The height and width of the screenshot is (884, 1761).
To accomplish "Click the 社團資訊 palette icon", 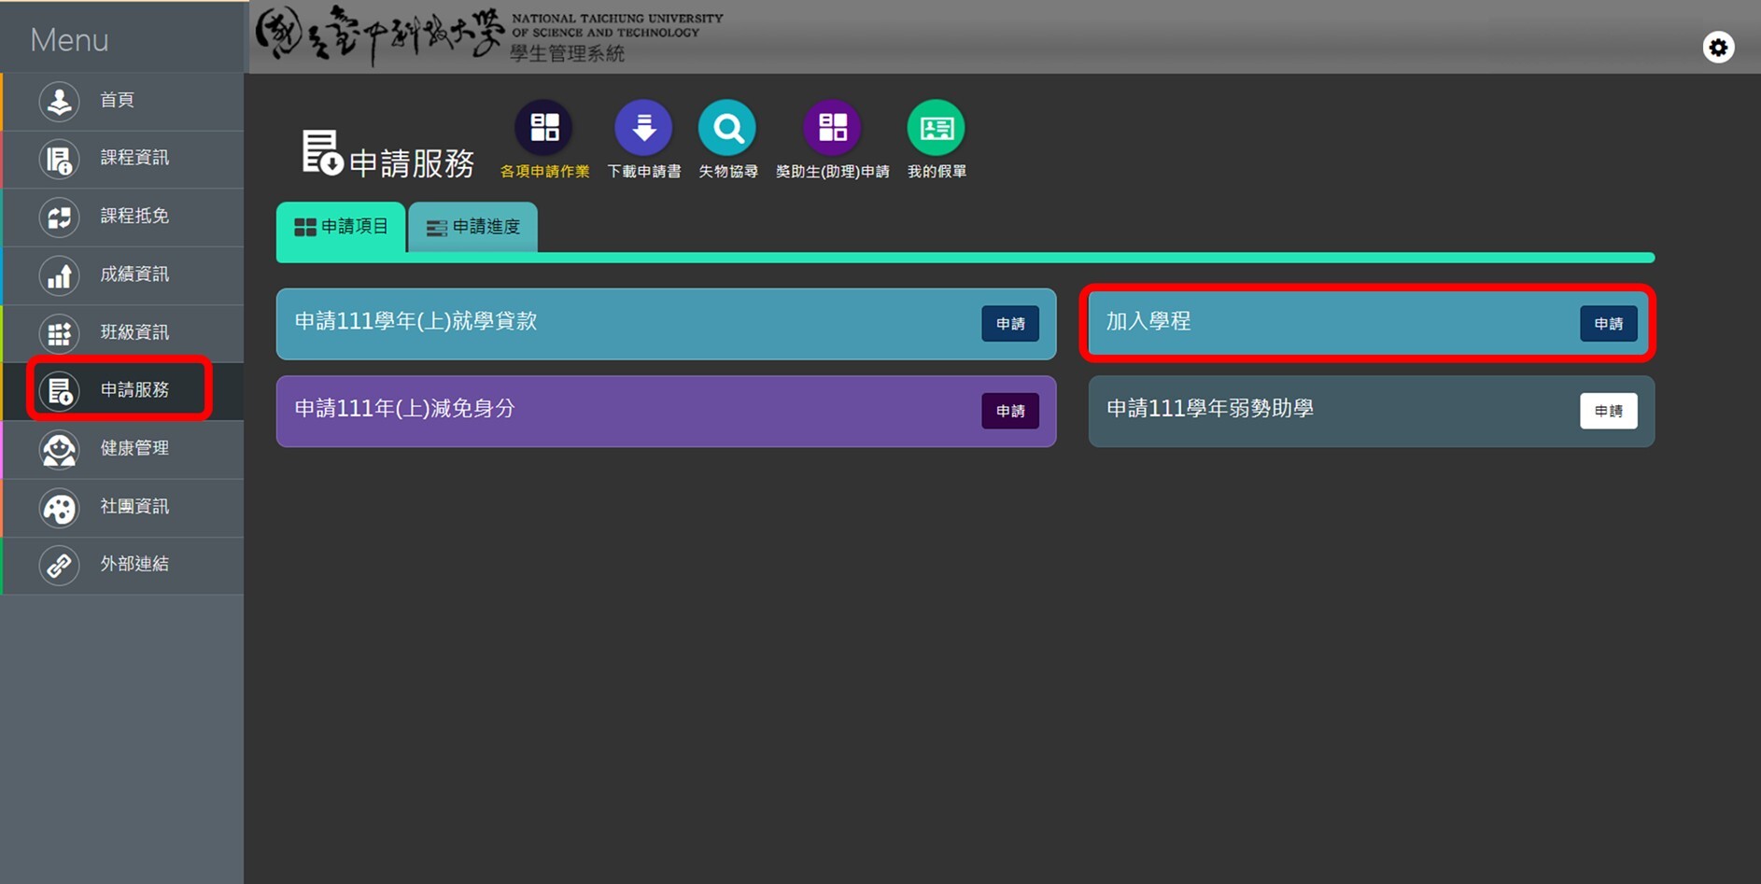I will (59, 507).
